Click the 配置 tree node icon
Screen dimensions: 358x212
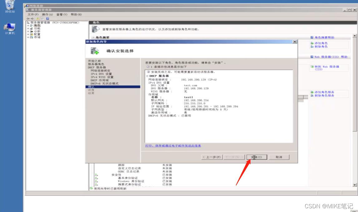(32, 34)
